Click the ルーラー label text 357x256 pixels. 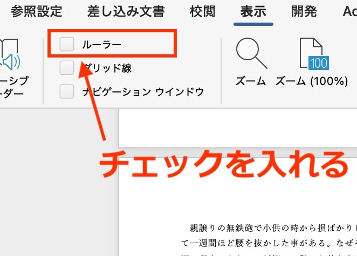(x=101, y=45)
